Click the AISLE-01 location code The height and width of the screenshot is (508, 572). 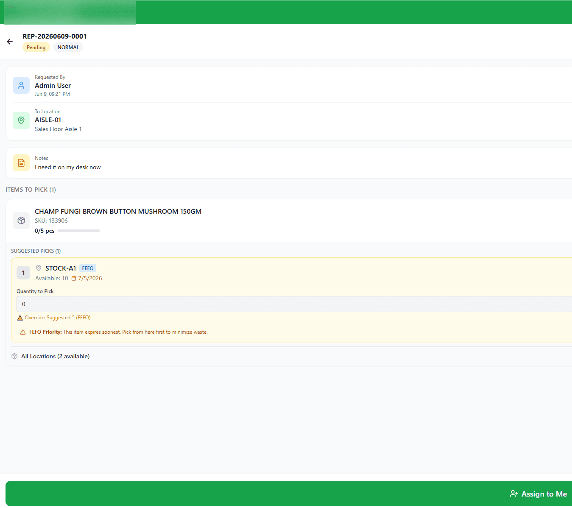[x=48, y=120]
